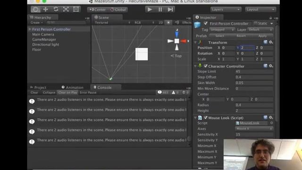Toggle the Static checkbox
The image size is (302, 170).
tap(256, 23)
